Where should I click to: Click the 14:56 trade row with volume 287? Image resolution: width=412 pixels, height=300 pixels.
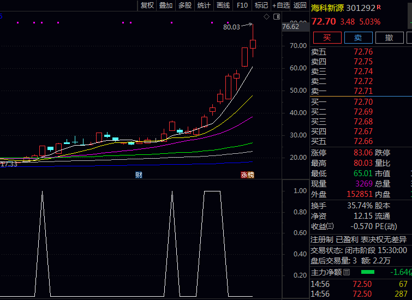point(359,294)
